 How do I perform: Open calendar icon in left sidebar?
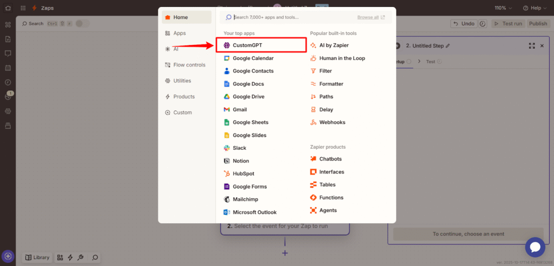(8, 68)
